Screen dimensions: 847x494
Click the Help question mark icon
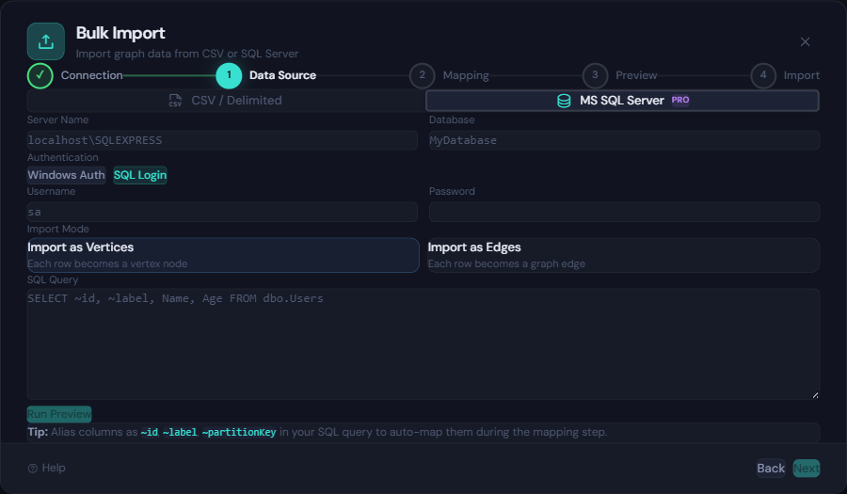[32, 469]
